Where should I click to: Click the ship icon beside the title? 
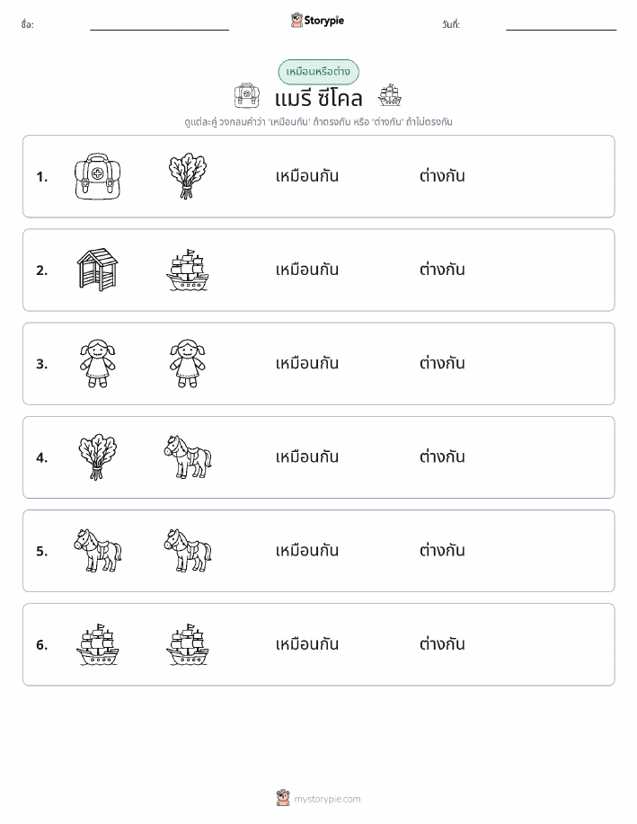click(389, 95)
